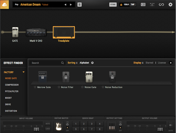Click the input LOCK button
This screenshot has width=176, height=133.
coord(48,129)
